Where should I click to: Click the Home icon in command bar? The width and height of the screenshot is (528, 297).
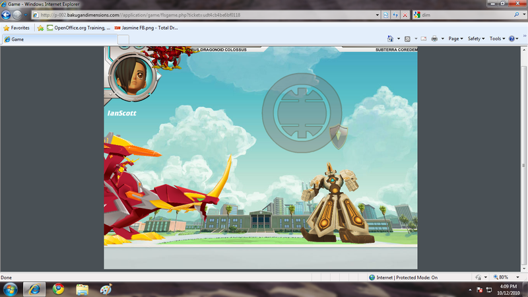click(390, 39)
